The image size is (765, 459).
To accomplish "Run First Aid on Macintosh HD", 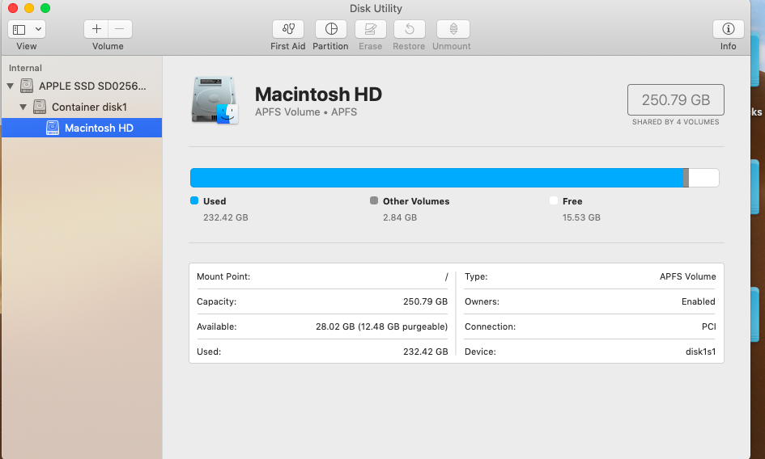I will point(288,29).
